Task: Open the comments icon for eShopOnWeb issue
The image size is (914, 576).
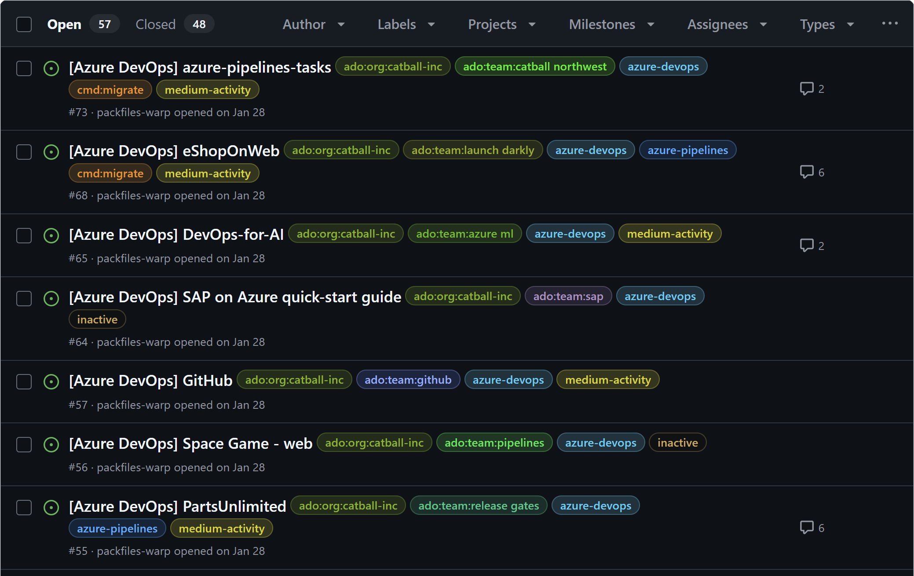Action: coord(808,172)
